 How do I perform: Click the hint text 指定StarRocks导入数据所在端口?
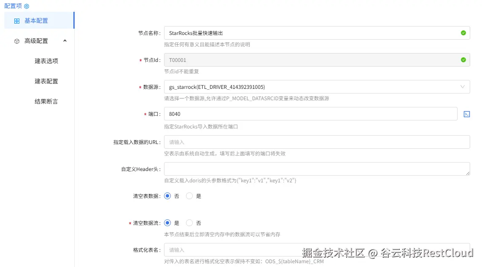pos(201,127)
